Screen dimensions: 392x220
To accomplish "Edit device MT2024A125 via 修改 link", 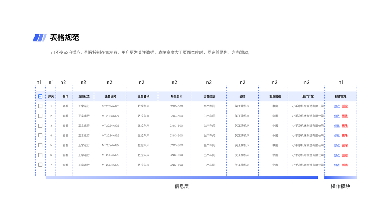I will point(337,126).
